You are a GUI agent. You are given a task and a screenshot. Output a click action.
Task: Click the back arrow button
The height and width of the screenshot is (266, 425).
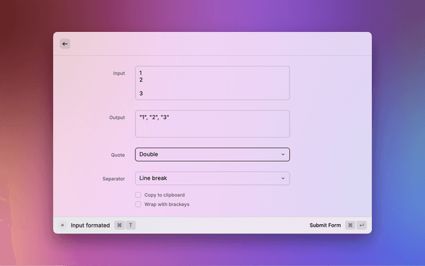[x=65, y=44]
